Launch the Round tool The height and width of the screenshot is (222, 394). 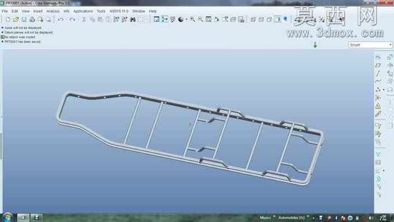378,187
